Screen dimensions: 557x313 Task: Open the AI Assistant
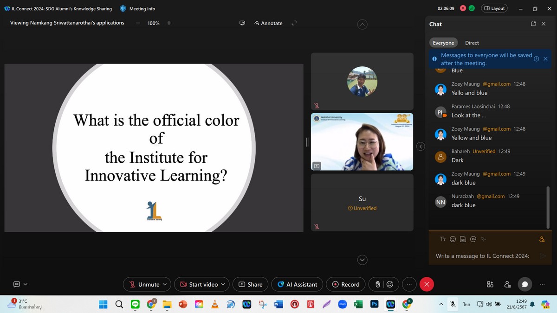(297, 284)
